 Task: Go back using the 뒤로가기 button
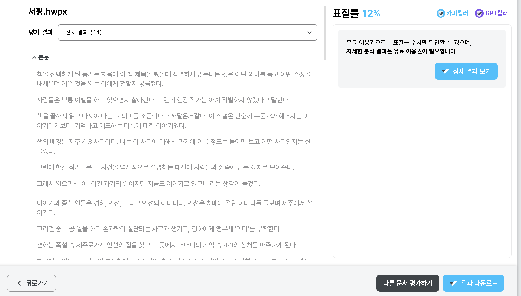(x=31, y=283)
